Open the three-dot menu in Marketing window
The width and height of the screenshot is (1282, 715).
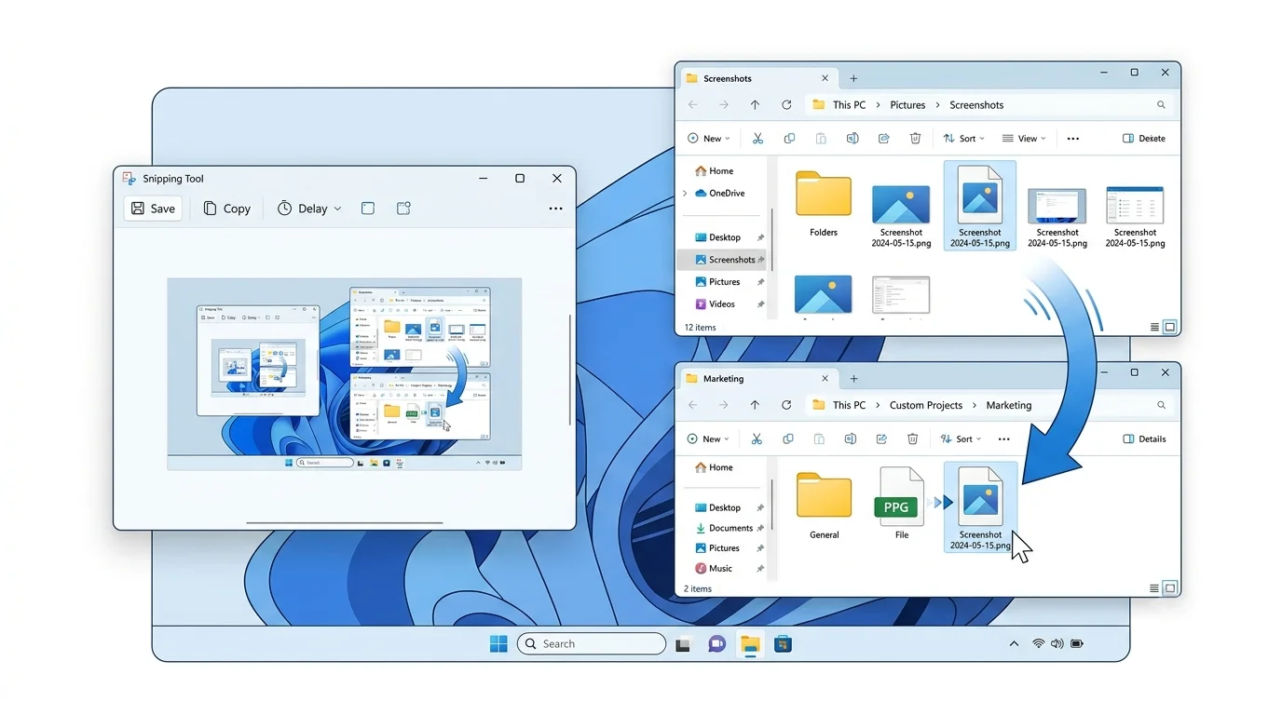(x=1003, y=438)
